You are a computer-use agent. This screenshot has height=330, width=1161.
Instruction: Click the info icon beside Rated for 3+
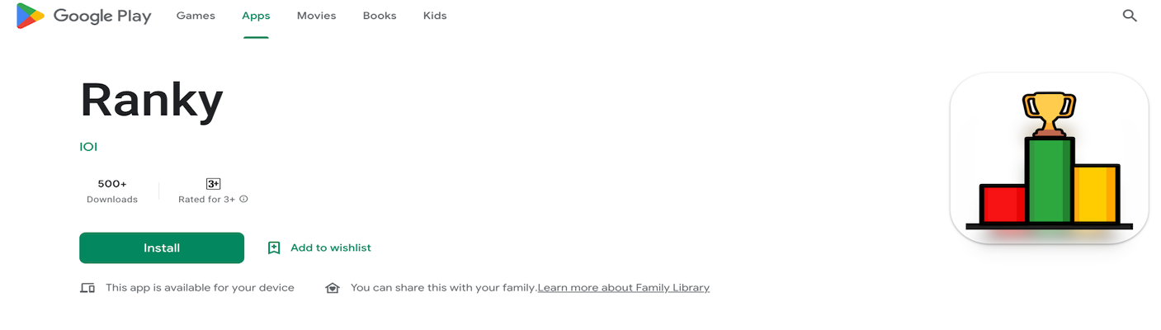tap(244, 199)
